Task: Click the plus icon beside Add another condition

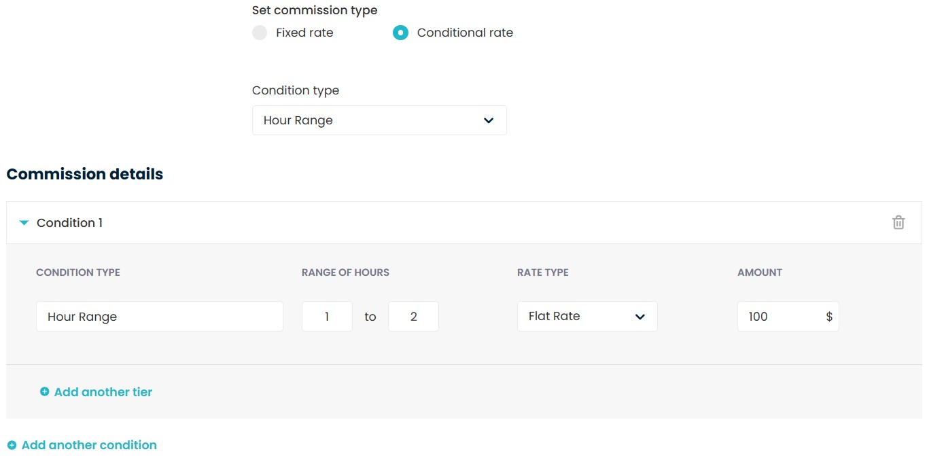Action: [x=12, y=445]
